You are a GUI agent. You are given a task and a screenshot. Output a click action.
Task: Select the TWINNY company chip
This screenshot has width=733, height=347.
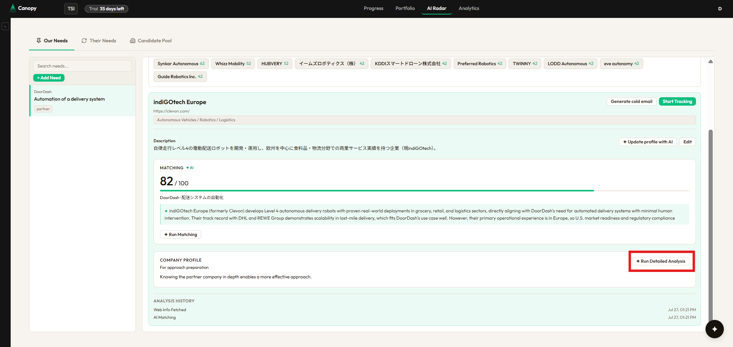pyautogui.click(x=525, y=64)
